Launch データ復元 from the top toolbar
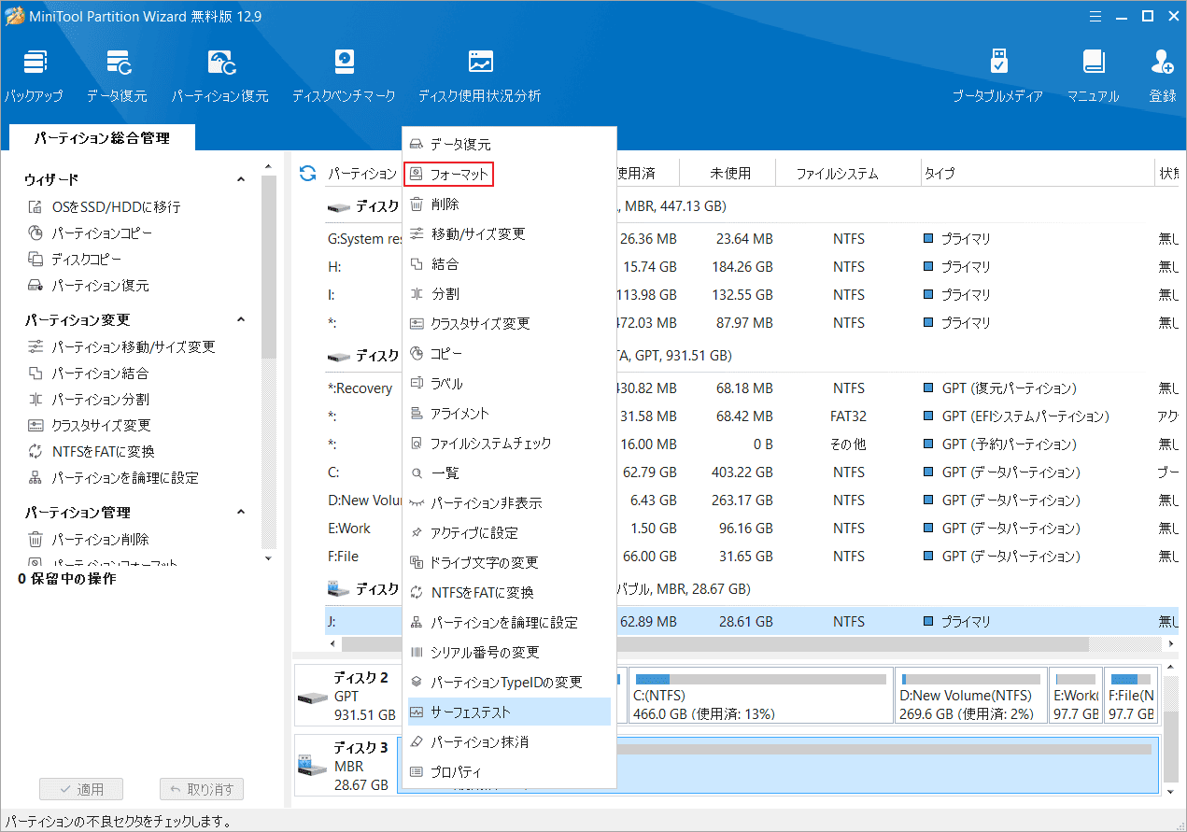This screenshot has height=832, width=1187. click(x=117, y=76)
